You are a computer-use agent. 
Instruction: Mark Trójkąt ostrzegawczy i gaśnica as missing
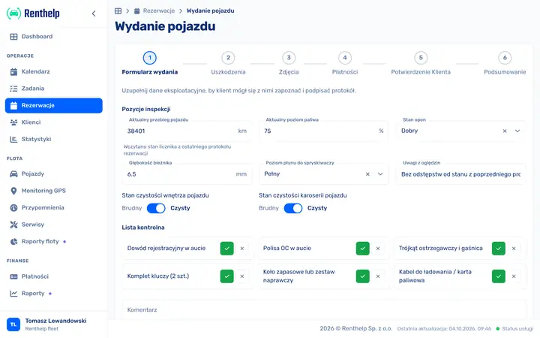(514, 249)
